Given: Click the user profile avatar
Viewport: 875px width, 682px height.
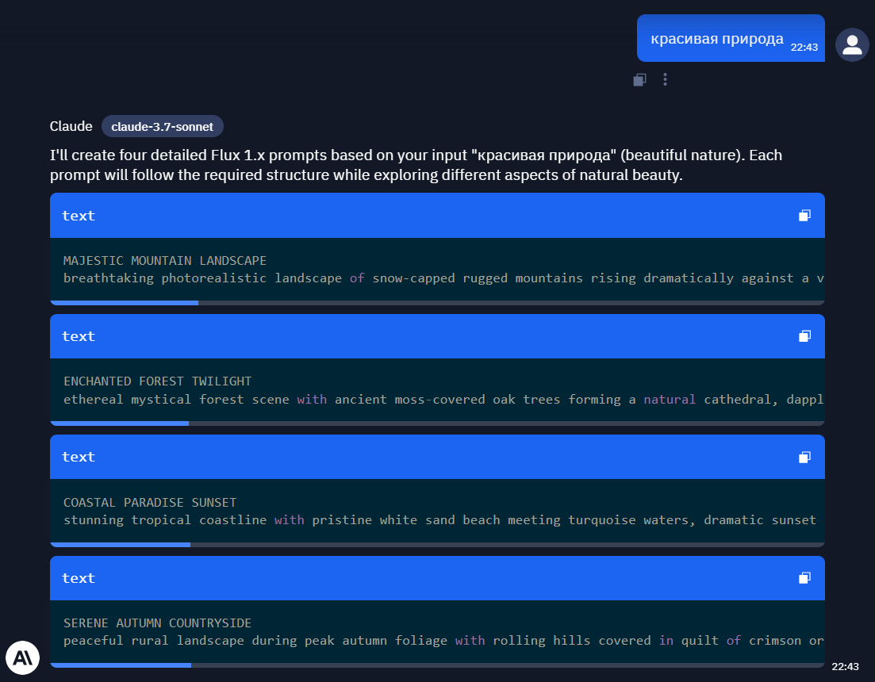Looking at the screenshot, I should coord(852,45).
